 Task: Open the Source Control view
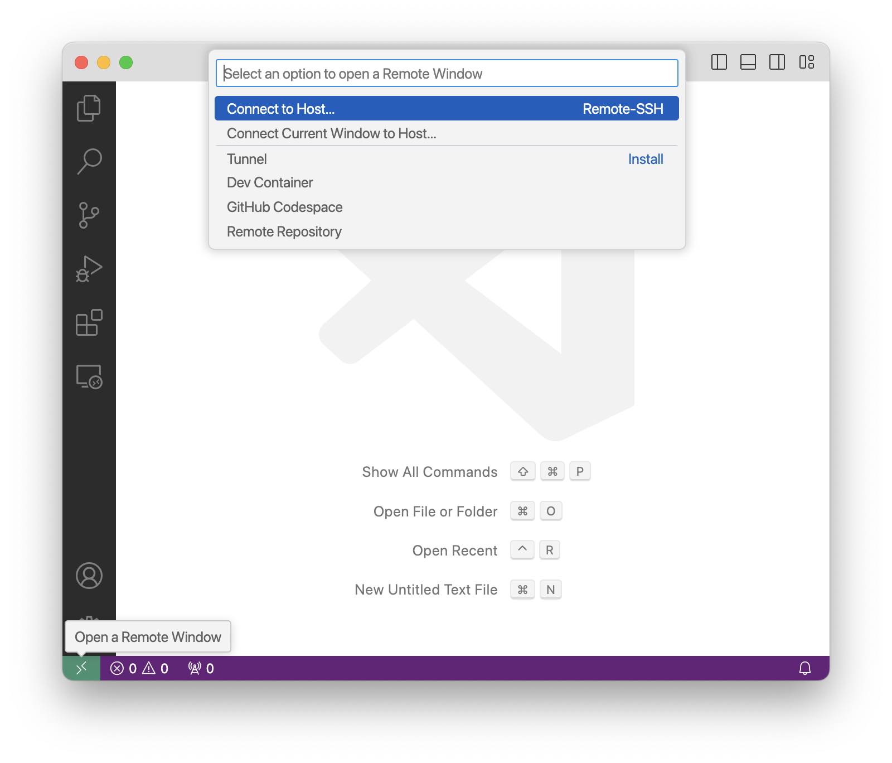(x=89, y=215)
